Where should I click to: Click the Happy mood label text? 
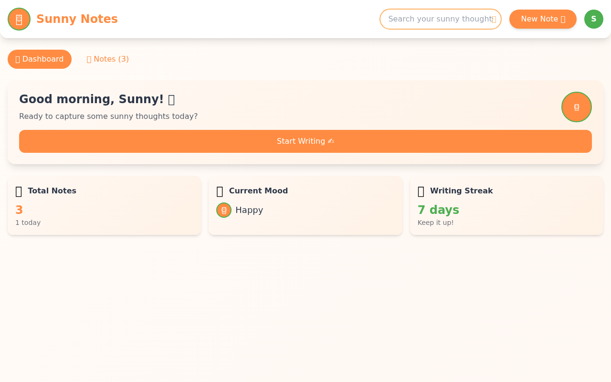(x=249, y=210)
